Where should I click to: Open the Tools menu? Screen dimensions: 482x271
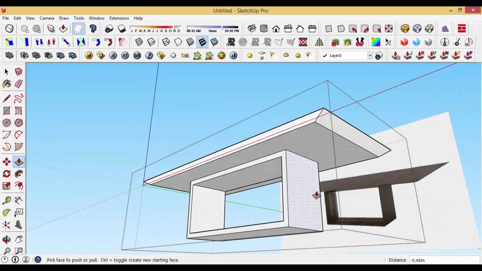click(x=79, y=18)
